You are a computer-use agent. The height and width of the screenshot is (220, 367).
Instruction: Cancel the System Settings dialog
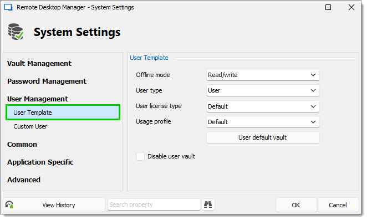[338, 205]
